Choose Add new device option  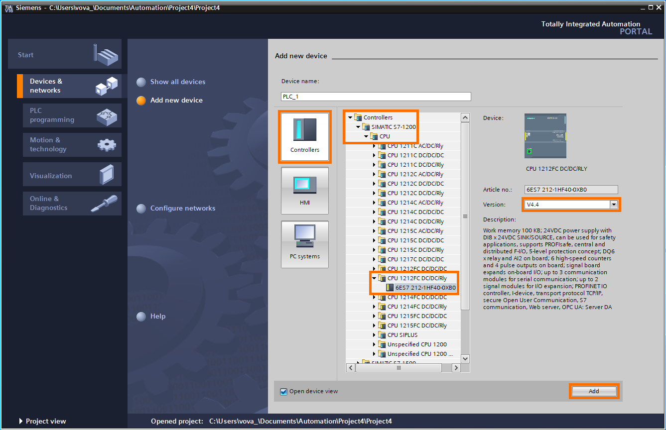pos(169,100)
